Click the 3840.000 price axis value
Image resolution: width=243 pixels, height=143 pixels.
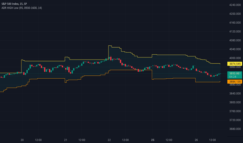tap(235, 94)
